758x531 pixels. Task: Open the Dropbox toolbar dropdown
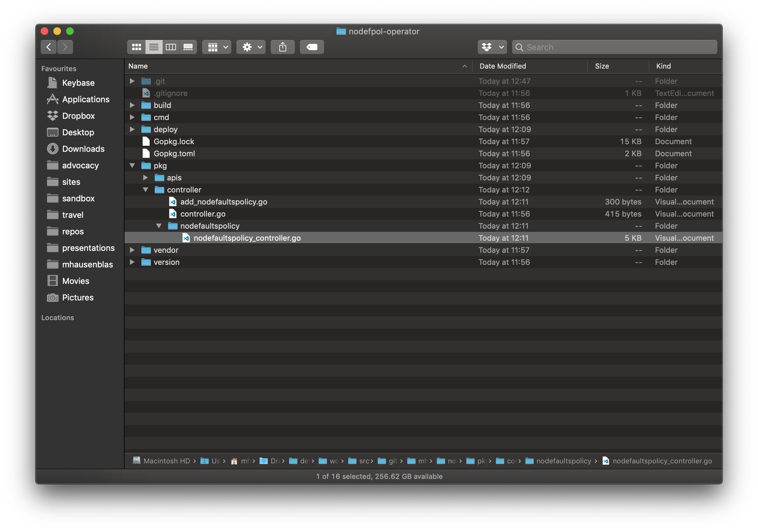492,47
